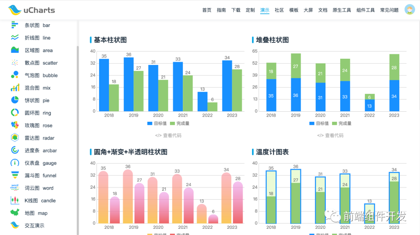Open 指南 in top navigation
This screenshot has height=235, width=420.
[x=221, y=10]
